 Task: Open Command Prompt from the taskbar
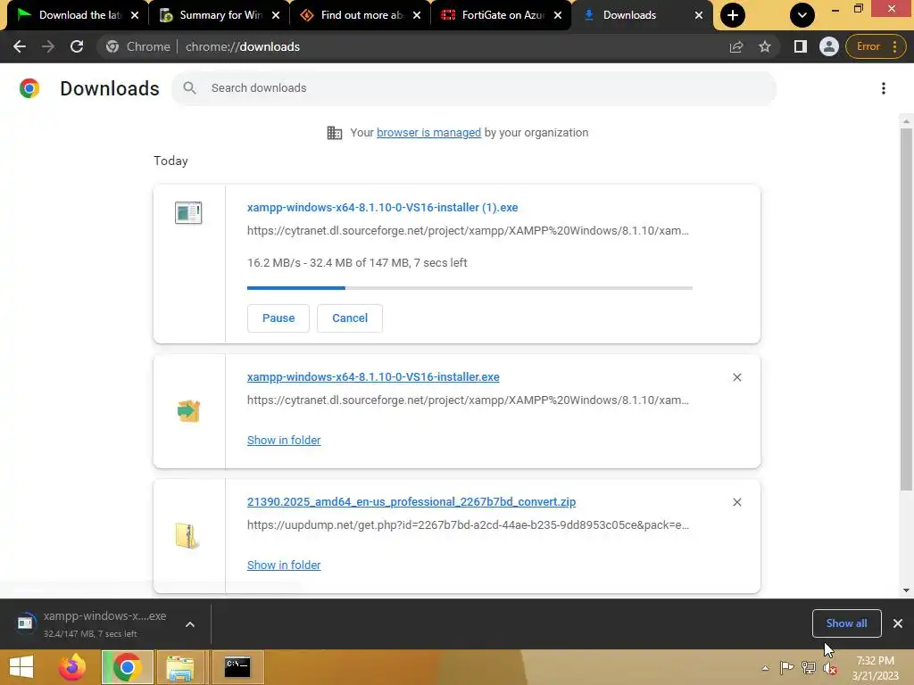coord(237,667)
